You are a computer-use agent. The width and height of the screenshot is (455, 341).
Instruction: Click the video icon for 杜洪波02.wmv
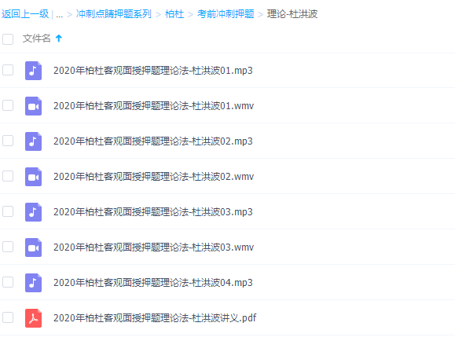coord(33,177)
